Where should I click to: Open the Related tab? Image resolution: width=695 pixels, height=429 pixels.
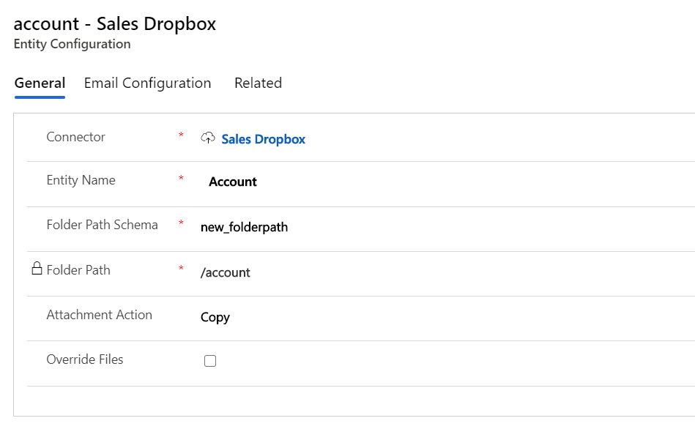[x=258, y=83]
